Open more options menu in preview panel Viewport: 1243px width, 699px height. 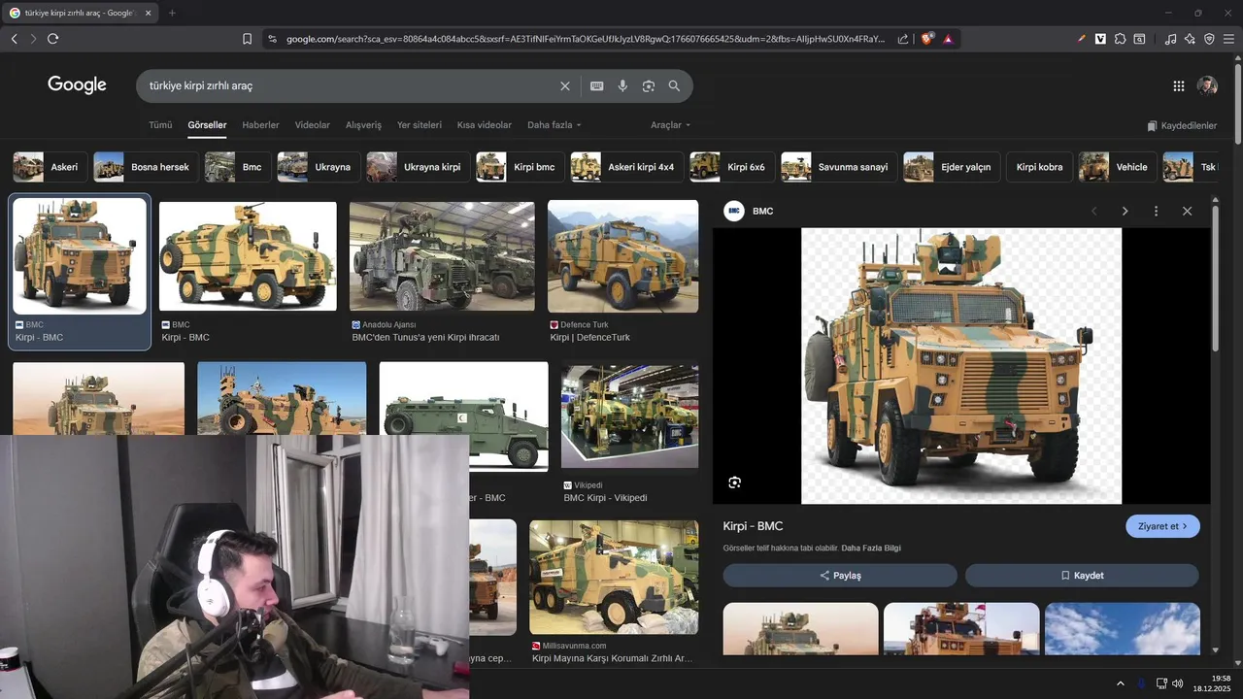pyautogui.click(x=1156, y=211)
